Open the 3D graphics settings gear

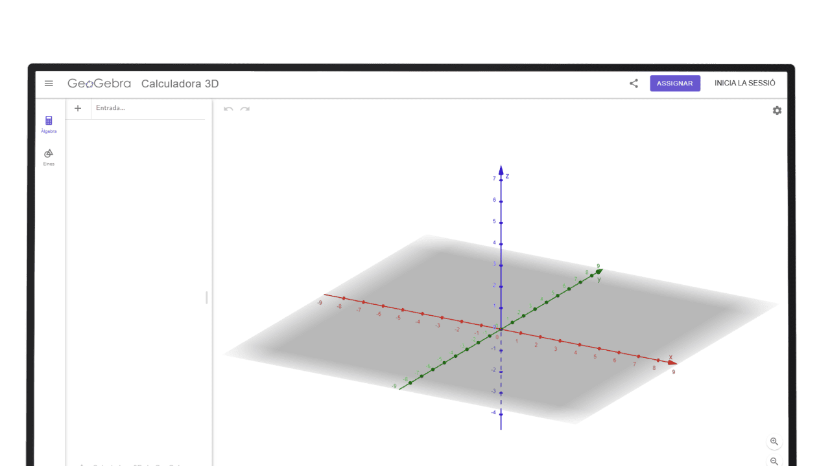777,111
